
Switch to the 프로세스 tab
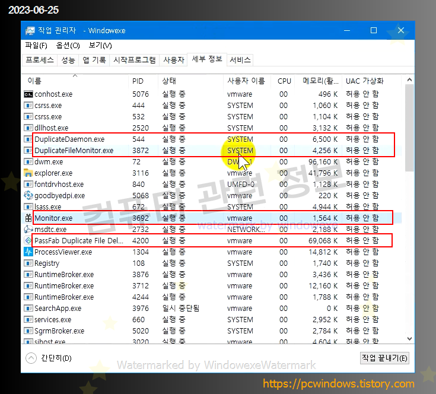pos(40,60)
